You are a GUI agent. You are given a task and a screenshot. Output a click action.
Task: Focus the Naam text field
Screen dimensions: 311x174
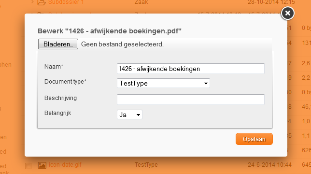[x=191, y=69]
